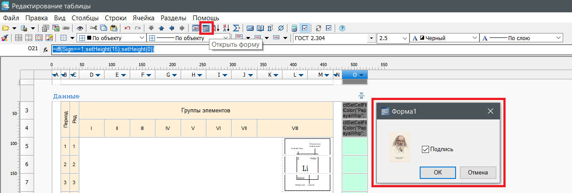Toggle the Подпись checkbox in Форма1
The height and width of the screenshot is (193, 572).
tap(426, 149)
